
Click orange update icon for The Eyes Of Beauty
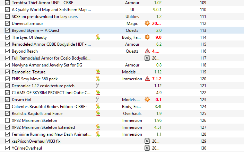pyautogui.click(x=147, y=37)
